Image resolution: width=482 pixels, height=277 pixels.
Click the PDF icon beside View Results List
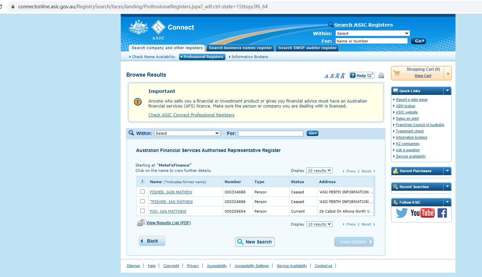141,223
